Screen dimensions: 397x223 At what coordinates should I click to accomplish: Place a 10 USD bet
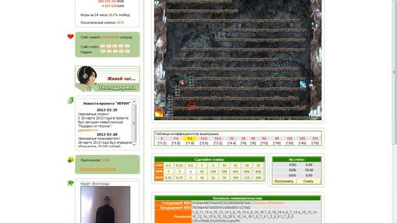coord(225,165)
